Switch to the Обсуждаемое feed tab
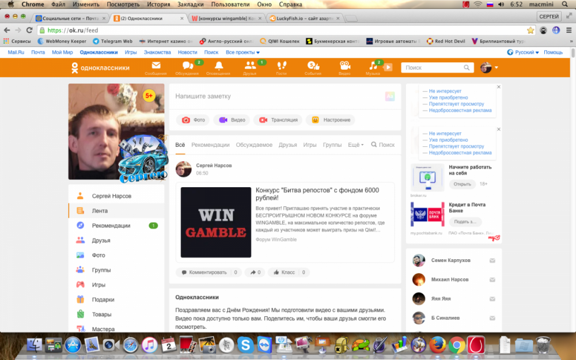 pyautogui.click(x=254, y=145)
